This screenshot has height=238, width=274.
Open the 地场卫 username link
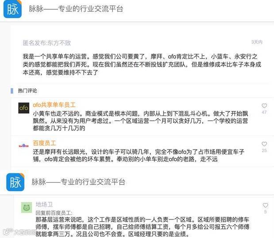pyautogui.click(x=44, y=204)
